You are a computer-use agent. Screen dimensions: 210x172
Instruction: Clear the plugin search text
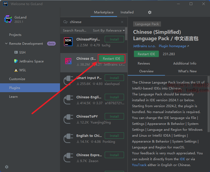click(x=122, y=22)
